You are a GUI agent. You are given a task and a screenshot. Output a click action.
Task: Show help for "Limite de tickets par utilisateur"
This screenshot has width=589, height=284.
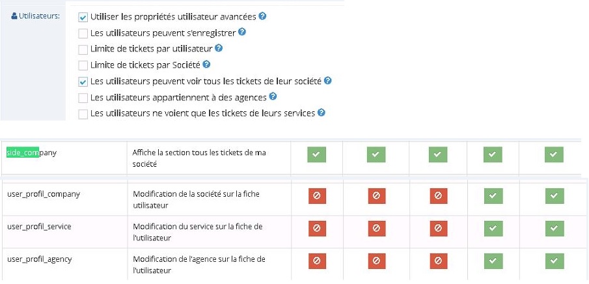tap(219, 48)
